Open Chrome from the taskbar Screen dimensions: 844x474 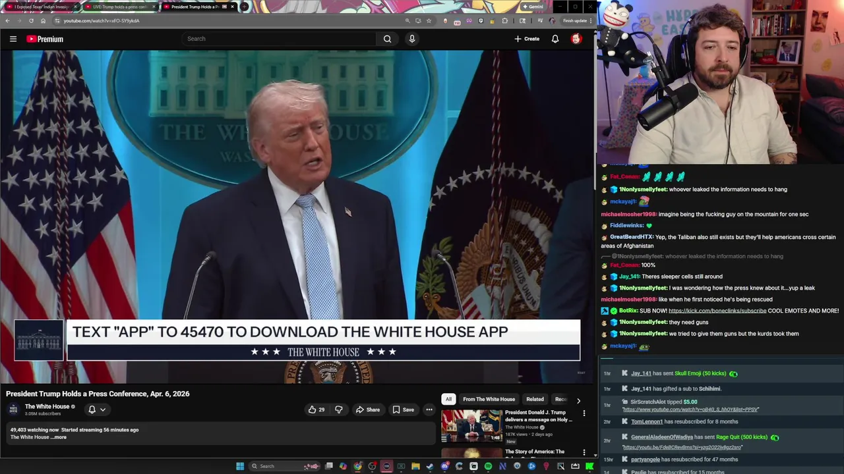(x=357, y=466)
